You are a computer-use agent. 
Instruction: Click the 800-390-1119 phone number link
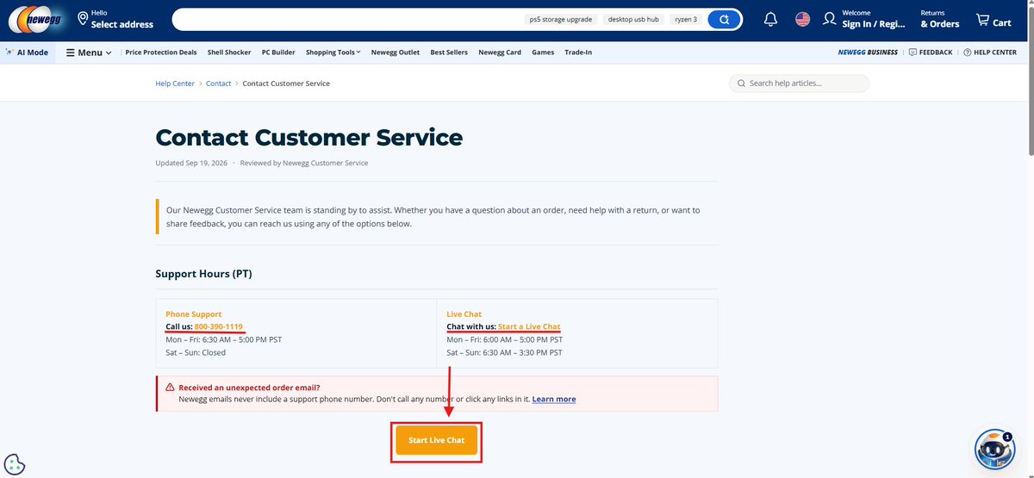click(219, 326)
